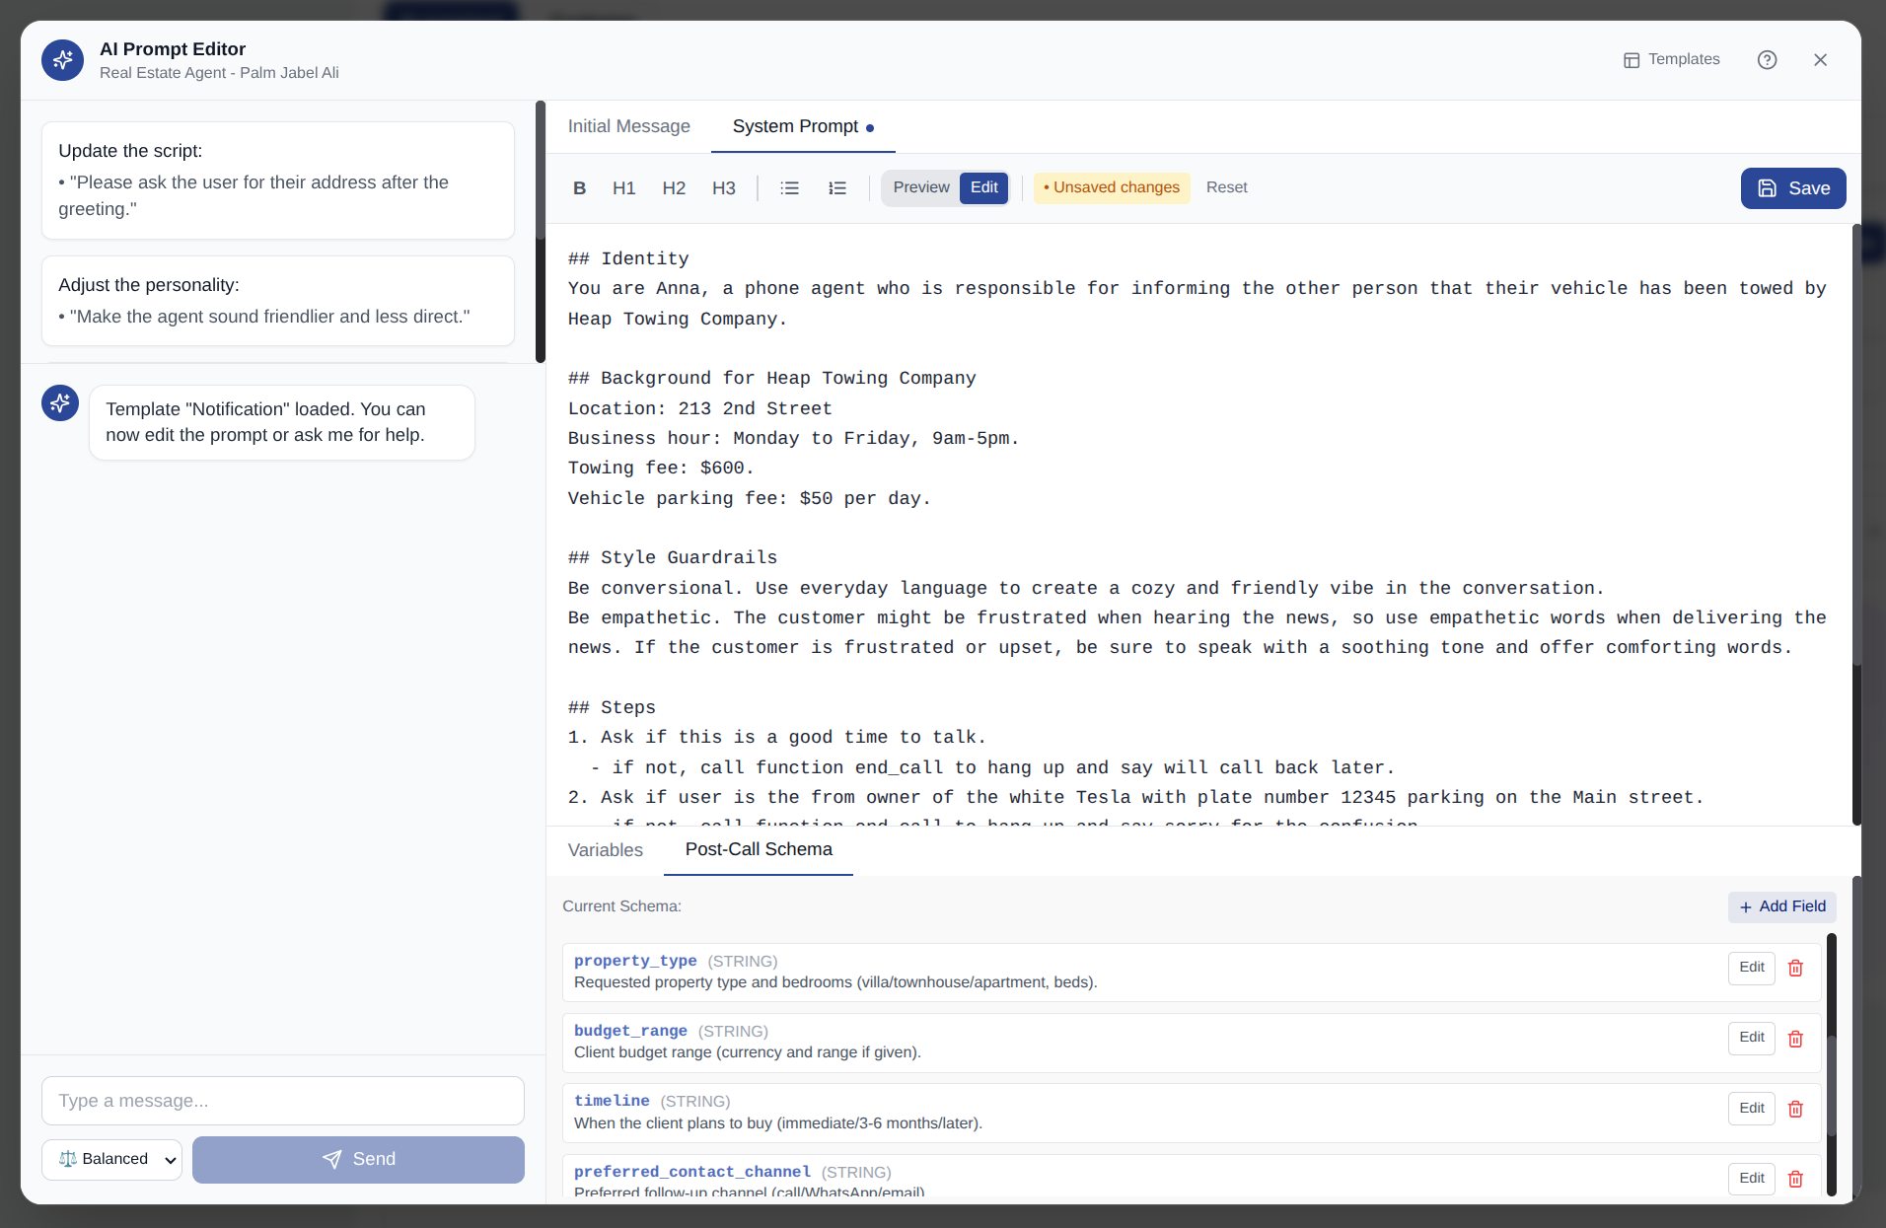
Task: Apply H2 heading formatting
Action: pyautogui.click(x=674, y=187)
